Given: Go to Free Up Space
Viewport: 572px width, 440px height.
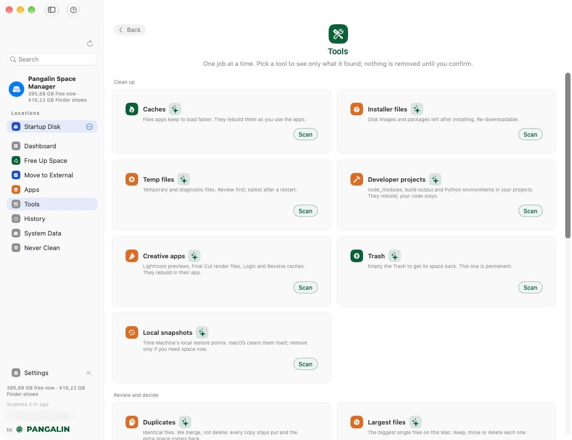Looking at the screenshot, I should [52, 160].
